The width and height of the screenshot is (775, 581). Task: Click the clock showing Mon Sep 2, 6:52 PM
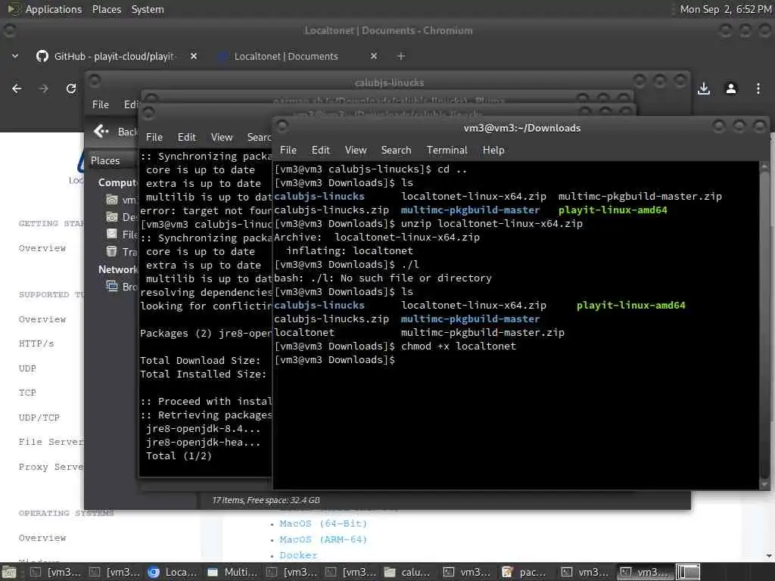point(725,9)
